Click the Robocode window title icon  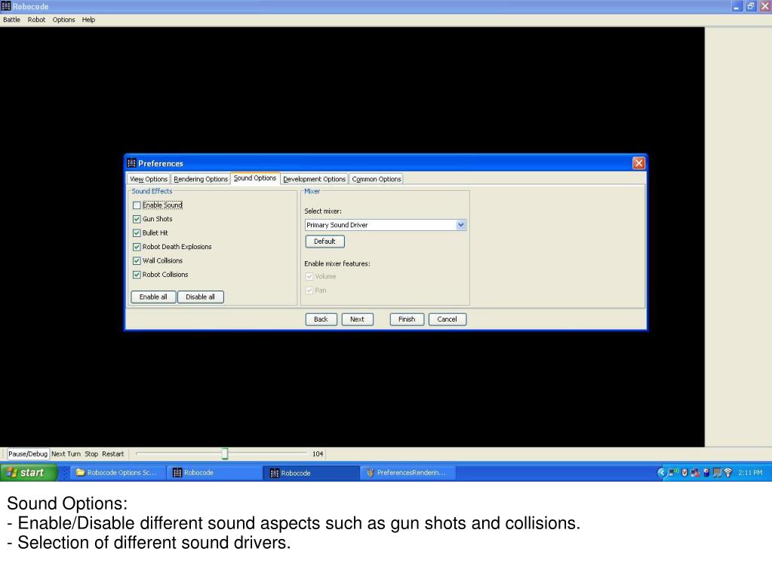click(6, 6)
